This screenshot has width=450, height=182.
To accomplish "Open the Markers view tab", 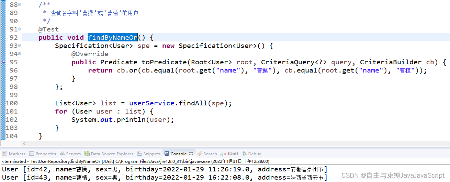I will click(x=14, y=154).
